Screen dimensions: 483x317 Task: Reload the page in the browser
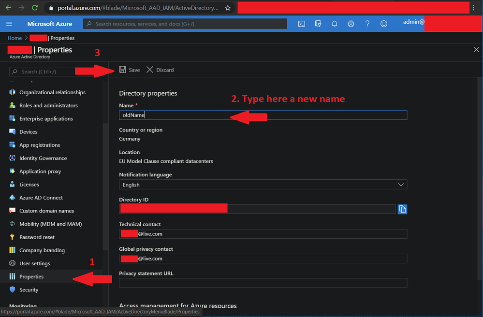click(x=35, y=8)
